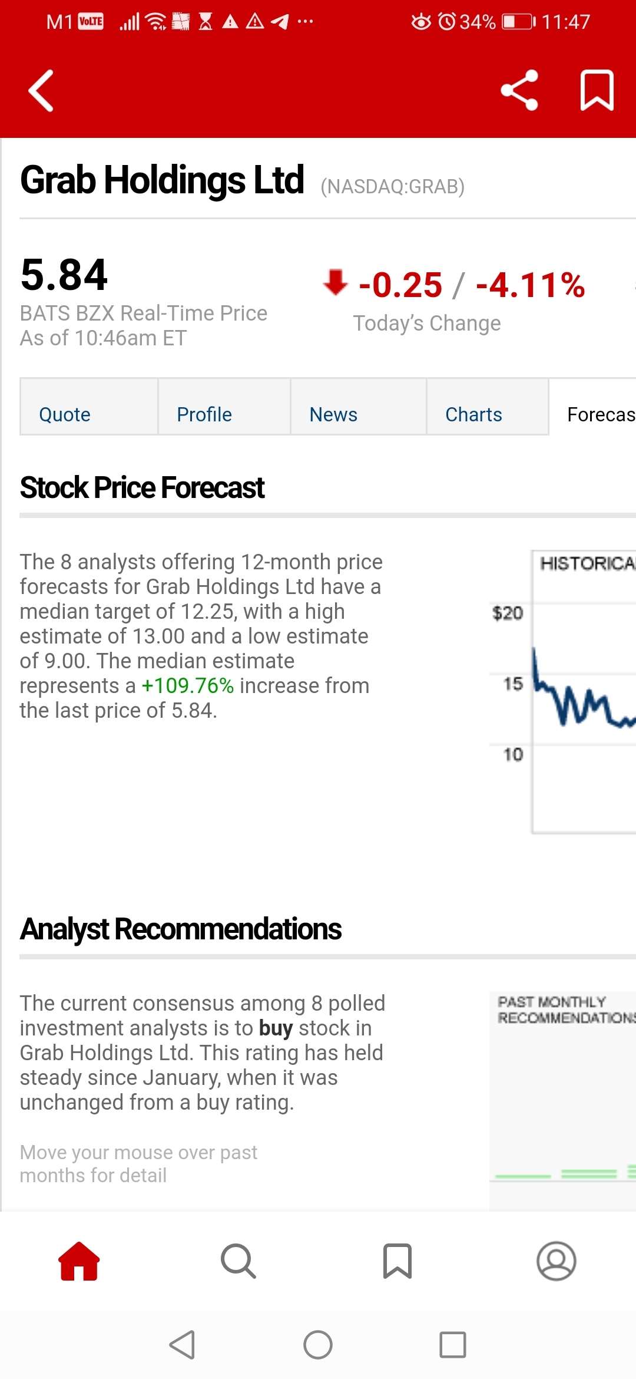
Task: Switch to the Profile tab
Action: pyautogui.click(x=204, y=414)
